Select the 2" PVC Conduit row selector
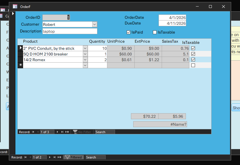The image size is (240, 165). pyautogui.click(x=20, y=48)
